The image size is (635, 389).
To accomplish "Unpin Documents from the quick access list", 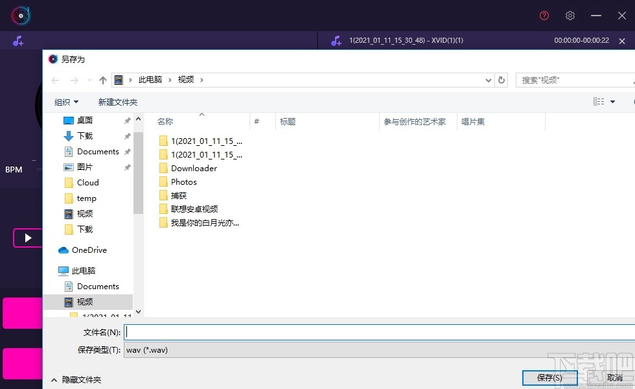I will click(127, 151).
